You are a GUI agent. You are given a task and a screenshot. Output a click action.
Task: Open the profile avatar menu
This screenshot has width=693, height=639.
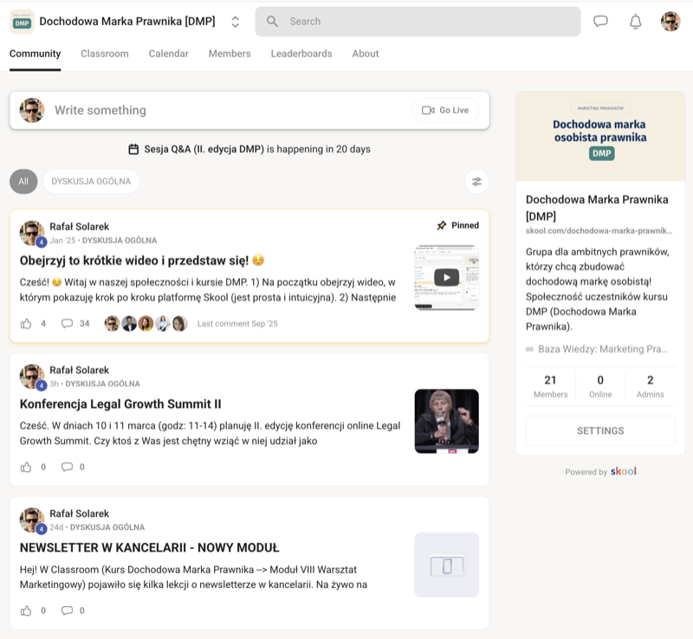(x=670, y=22)
